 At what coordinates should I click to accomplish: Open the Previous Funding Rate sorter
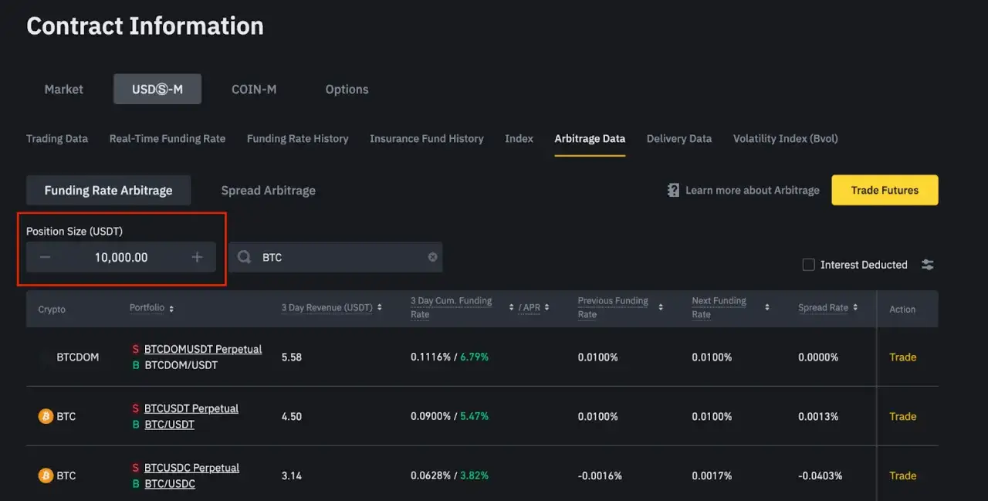pos(660,307)
